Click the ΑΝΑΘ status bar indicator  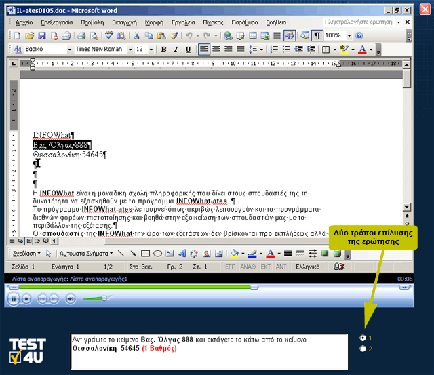pos(248,267)
